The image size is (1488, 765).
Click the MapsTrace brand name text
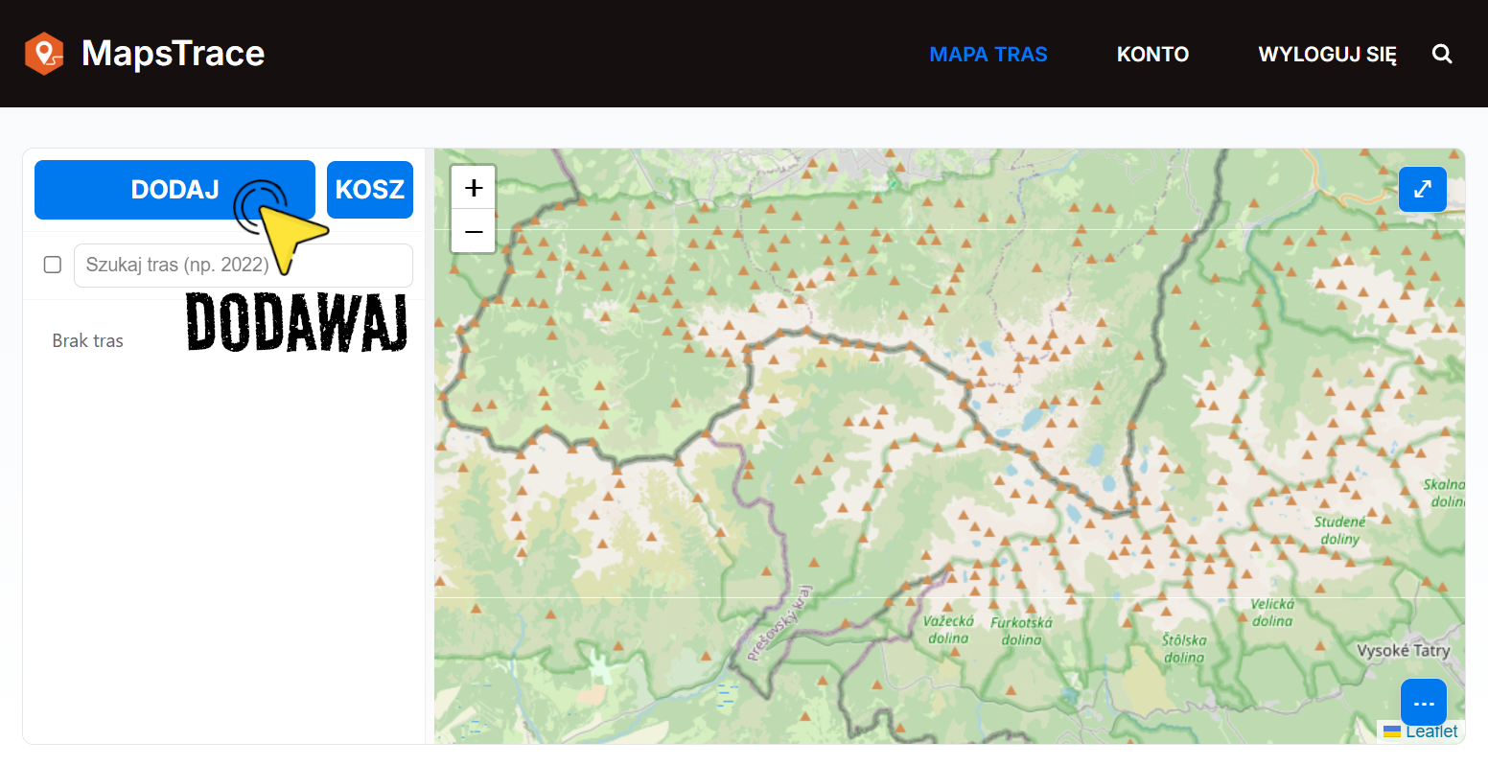(174, 54)
